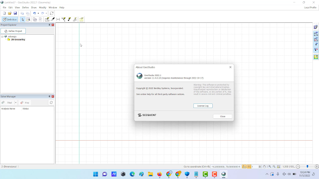Click the zoom in magnifier in the status bar
Screen dimensions: 319x179
tap(270, 167)
